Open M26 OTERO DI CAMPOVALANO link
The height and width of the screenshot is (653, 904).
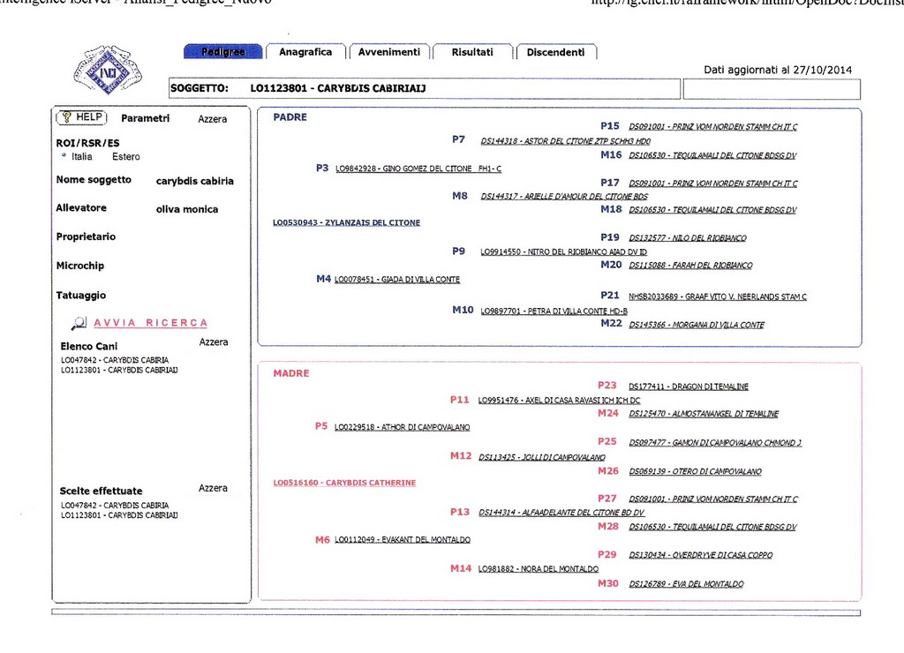[696, 471]
